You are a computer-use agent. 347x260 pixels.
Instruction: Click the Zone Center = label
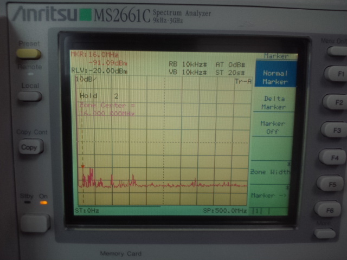click(107, 105)
